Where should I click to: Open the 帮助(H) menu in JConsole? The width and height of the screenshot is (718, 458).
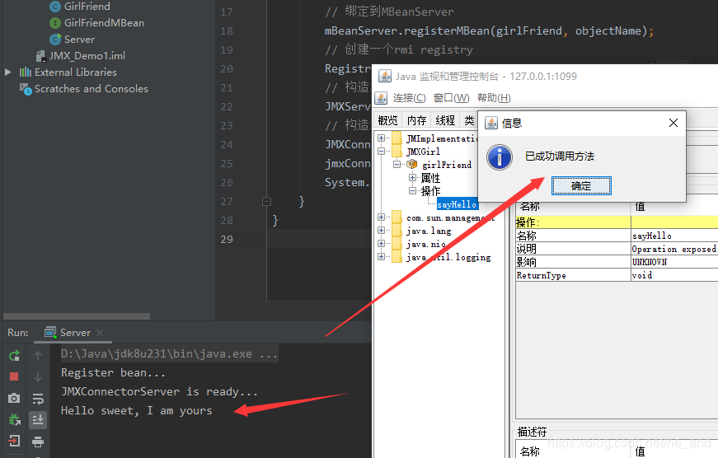click(x=494, y=98)
